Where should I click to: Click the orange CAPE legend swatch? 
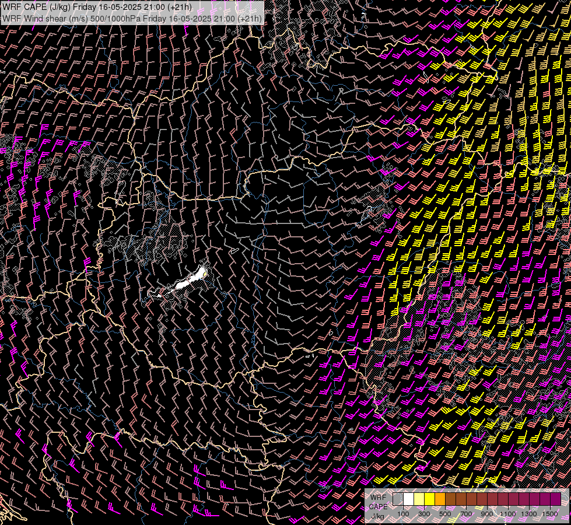click(x=440, y=499)
